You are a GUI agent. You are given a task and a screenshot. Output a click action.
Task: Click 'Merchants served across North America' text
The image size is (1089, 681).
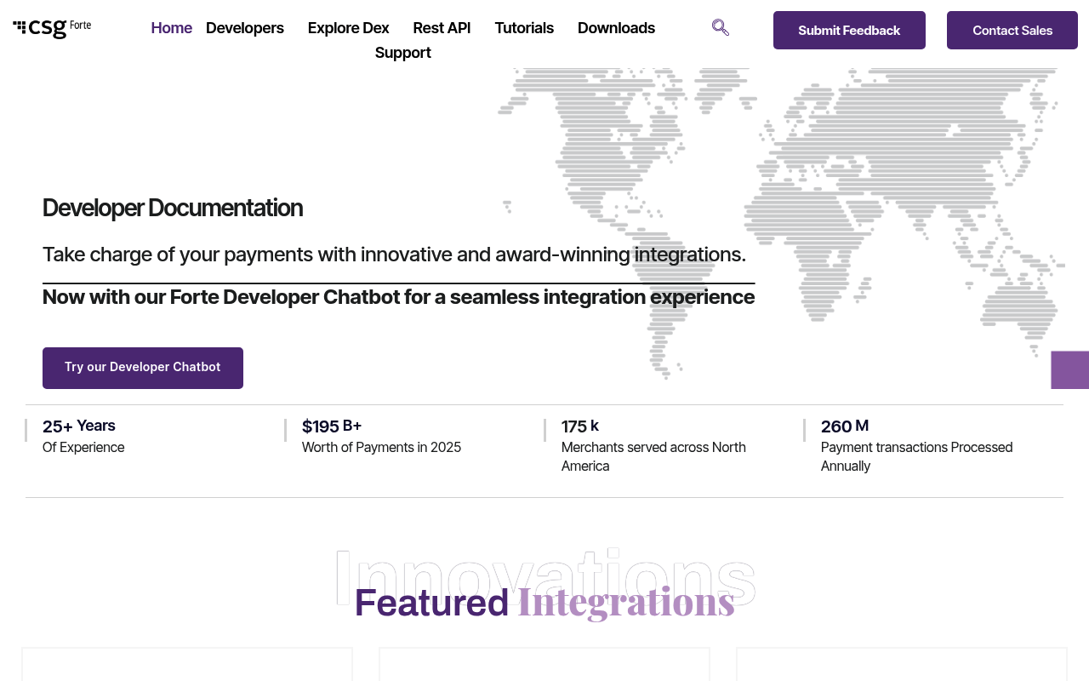(653, 457)
